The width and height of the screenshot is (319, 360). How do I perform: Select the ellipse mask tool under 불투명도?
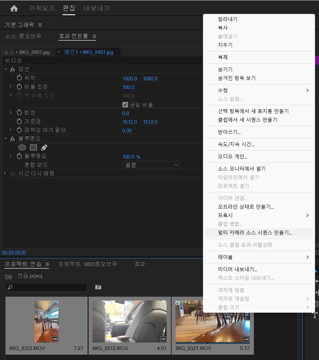(x=22, y=148)
